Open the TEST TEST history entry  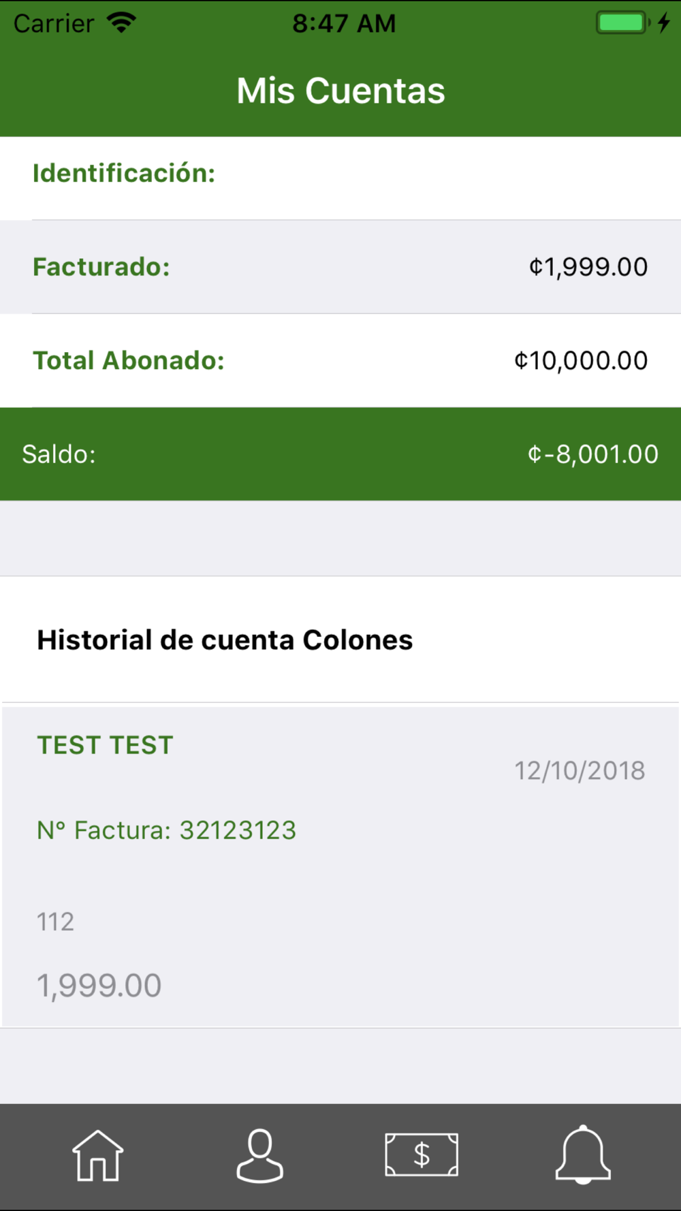point(106,745)
